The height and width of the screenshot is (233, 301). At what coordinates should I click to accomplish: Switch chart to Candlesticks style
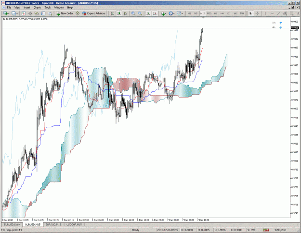pos(119,13)
